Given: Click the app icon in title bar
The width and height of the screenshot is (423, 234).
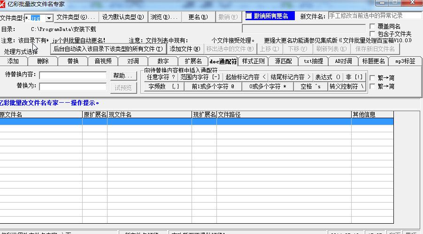Looking at the screenshot, I should click(2, 4).
